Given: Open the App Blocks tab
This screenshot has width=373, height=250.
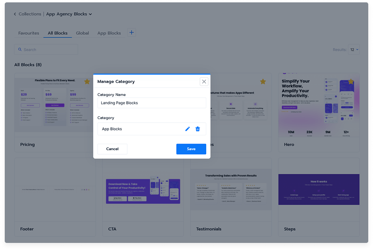Looking at the screenshot, I should (109, 33).
